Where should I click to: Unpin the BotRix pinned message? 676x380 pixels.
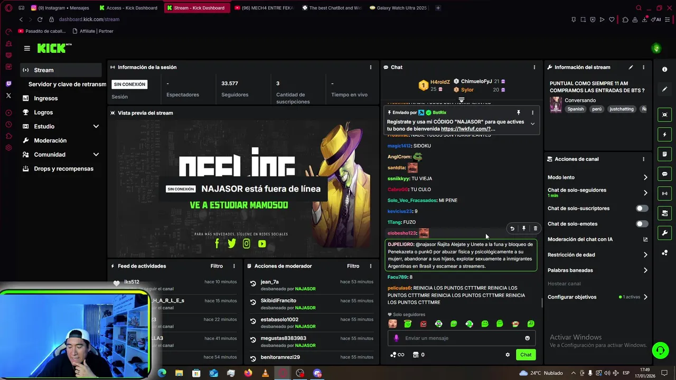coord(519,112)
